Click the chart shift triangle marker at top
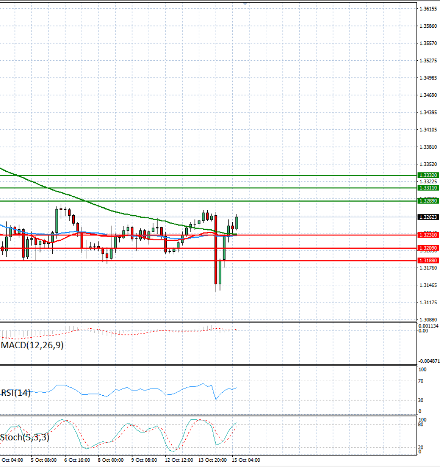This screenshot has height=467, width=440. click(245, 4)
